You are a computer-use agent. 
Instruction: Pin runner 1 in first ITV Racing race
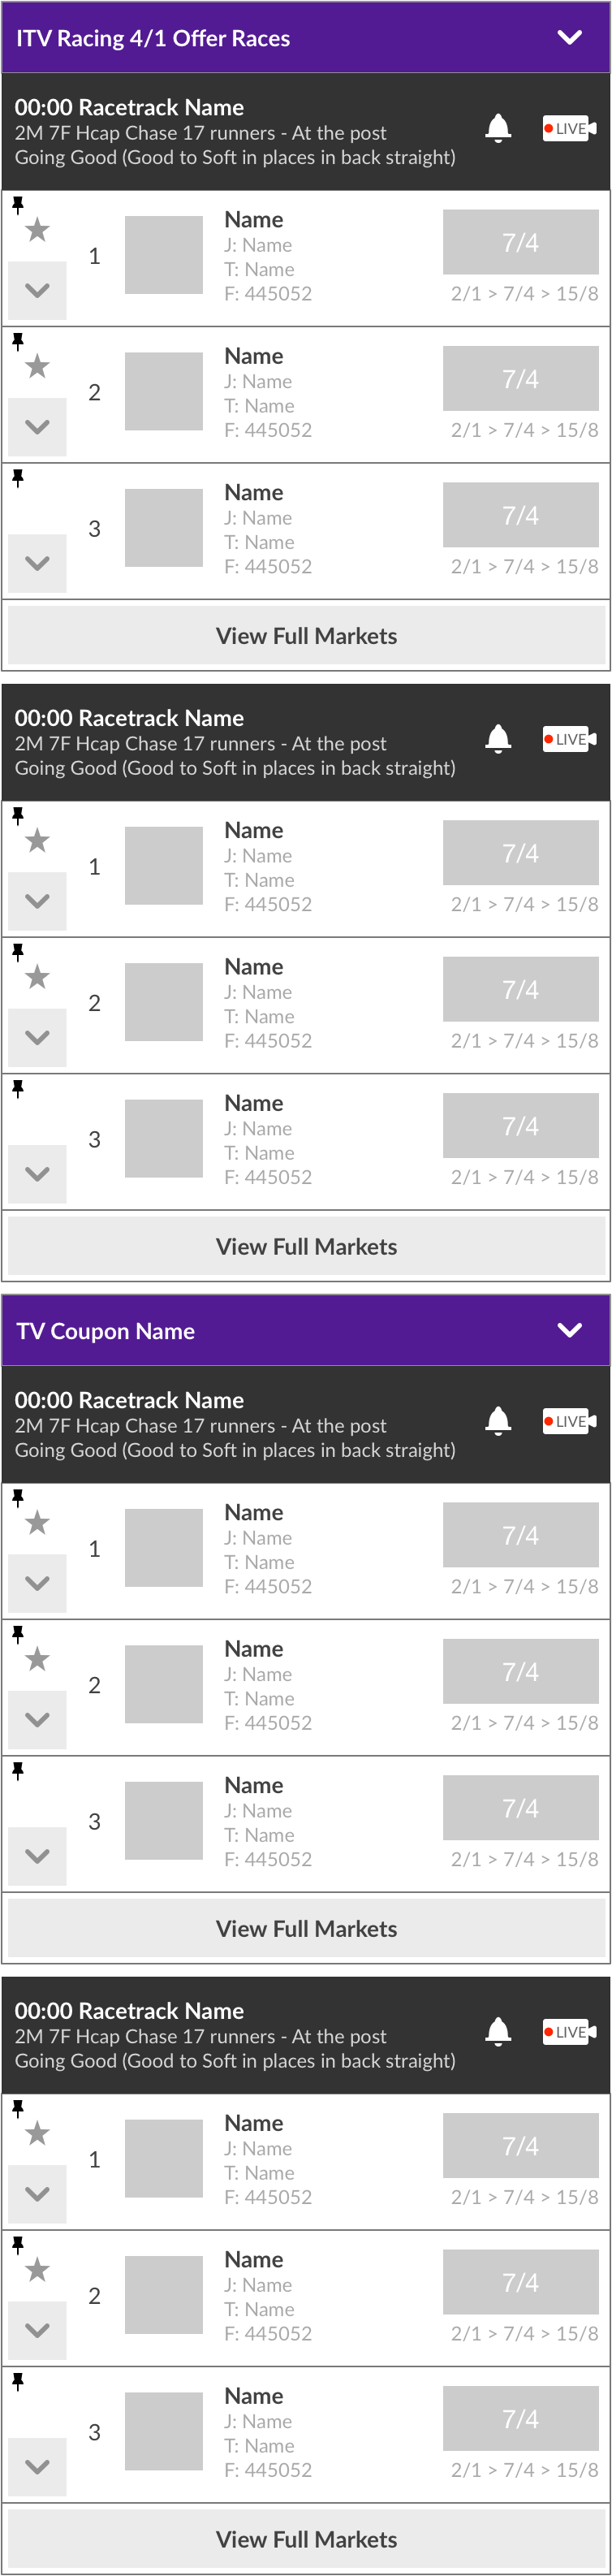coord(18,204)
